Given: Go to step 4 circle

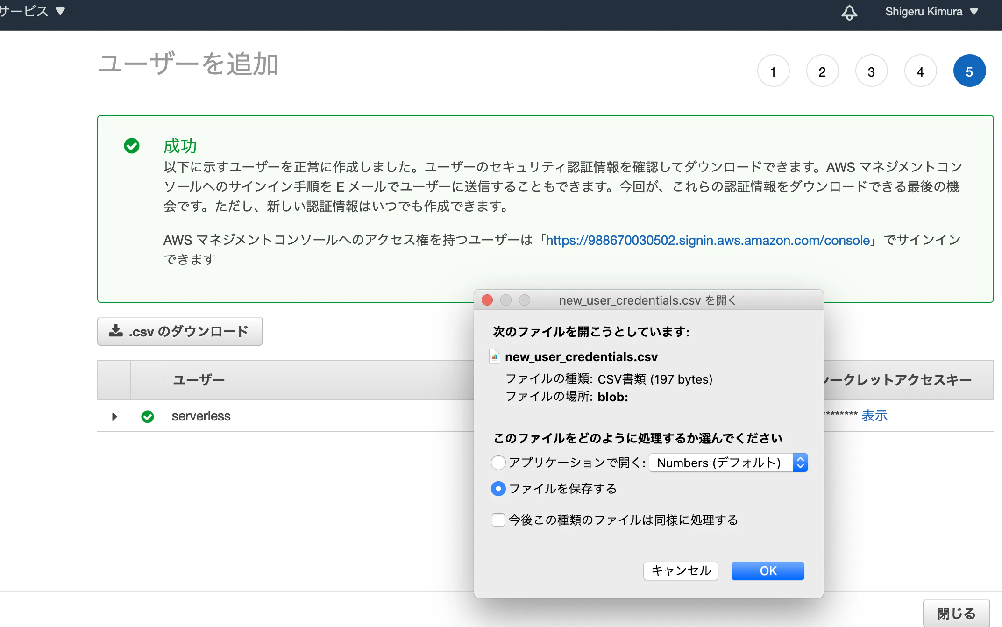Looking at the screenshot, I should point(920,71).
